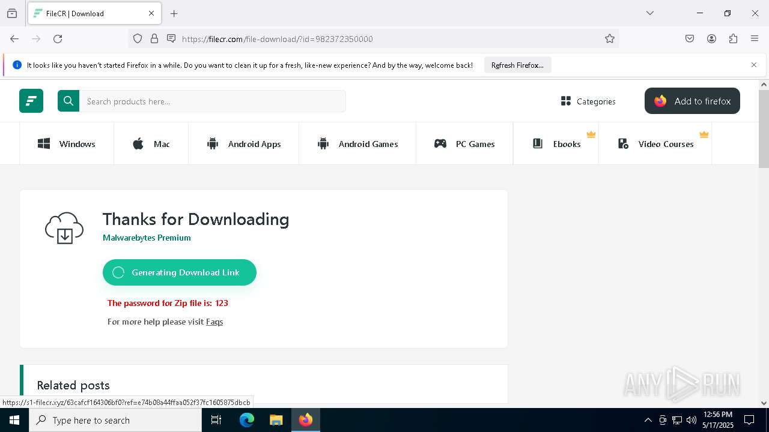Screen dimensions: 769x432
Task: Click the page scrollbar up arrow
Action: pyautogui.click(x=764, y=85)
